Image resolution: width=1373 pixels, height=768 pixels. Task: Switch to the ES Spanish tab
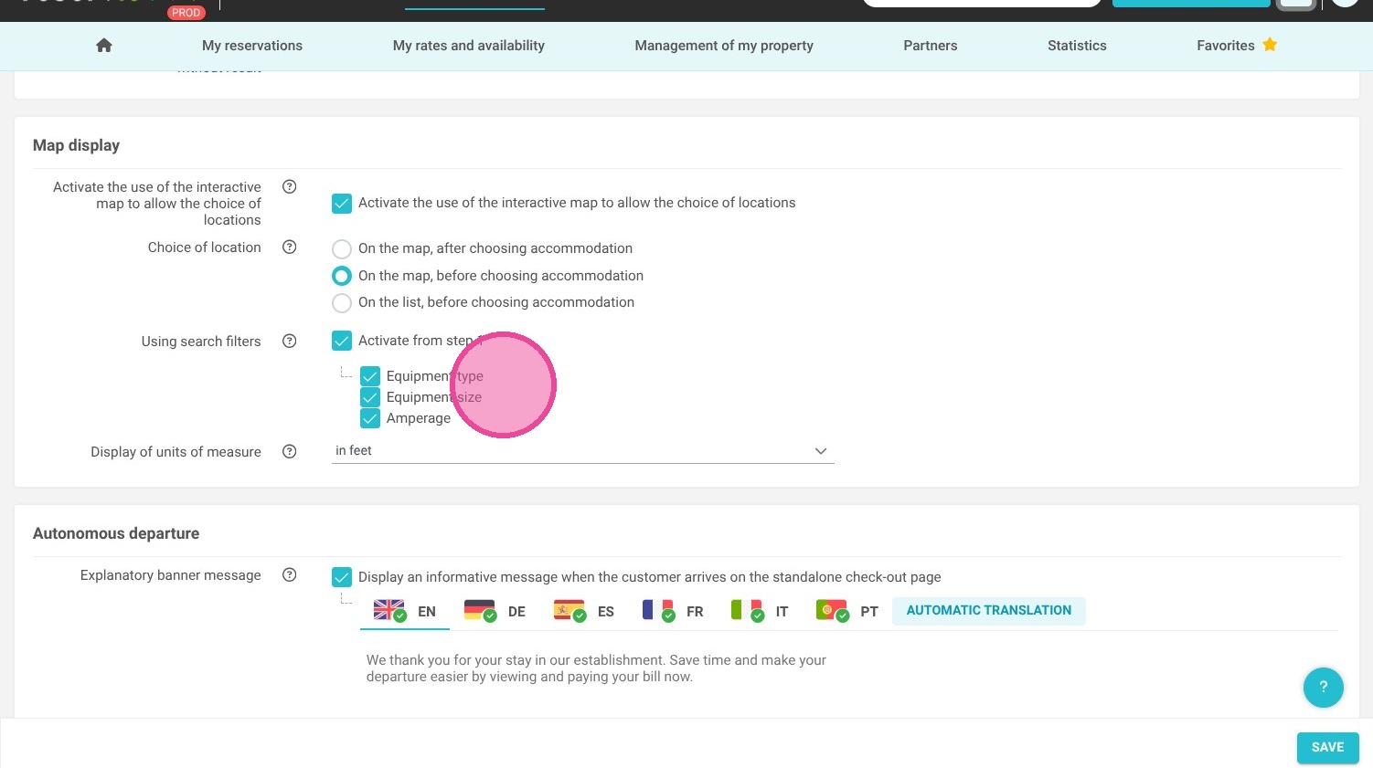[x=583, y=611]
